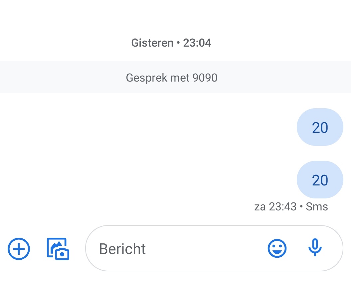The width and height of the screenshot is (351, 290).
Task: Select the last sent "20" message bubble
Action: [x=320, y=180]
